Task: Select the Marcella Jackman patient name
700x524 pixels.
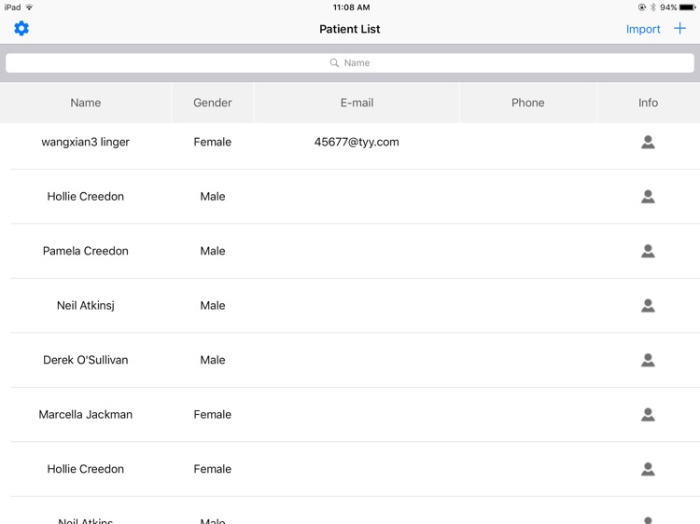Action: 86,415
